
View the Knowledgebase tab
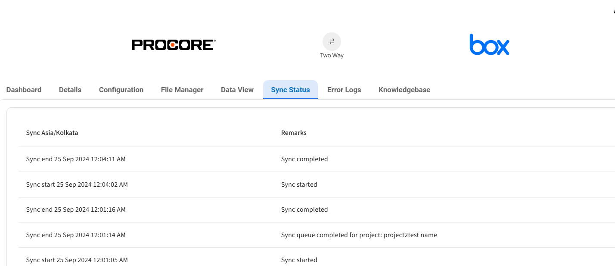404,90
